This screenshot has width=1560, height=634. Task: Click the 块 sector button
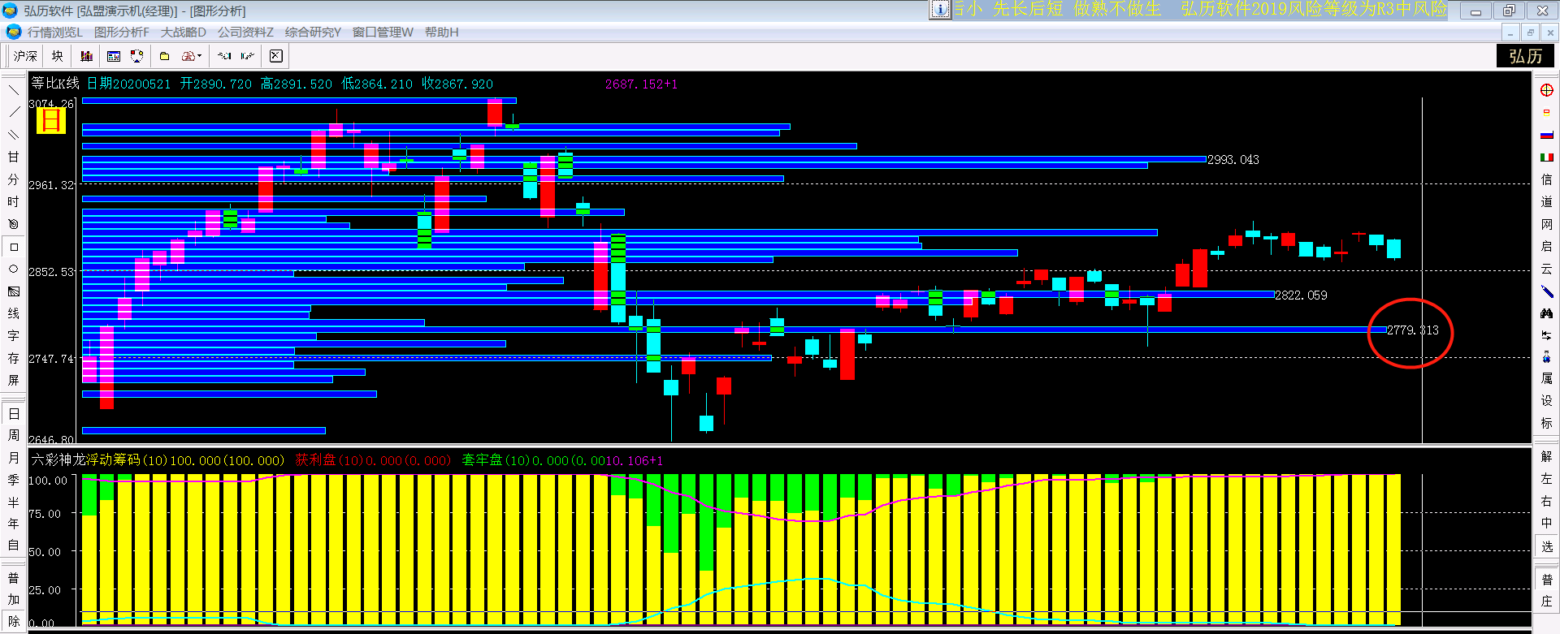(58, 56)
